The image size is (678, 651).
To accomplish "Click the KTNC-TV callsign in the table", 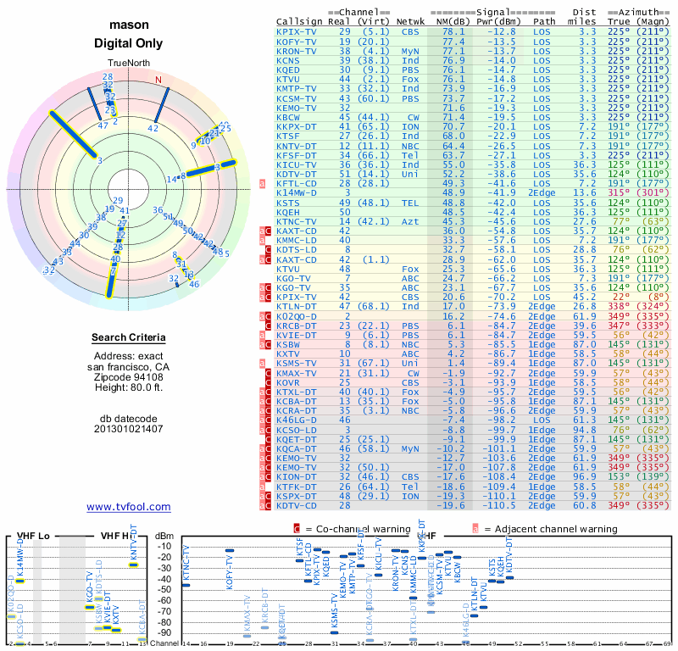I will (296, 221).
